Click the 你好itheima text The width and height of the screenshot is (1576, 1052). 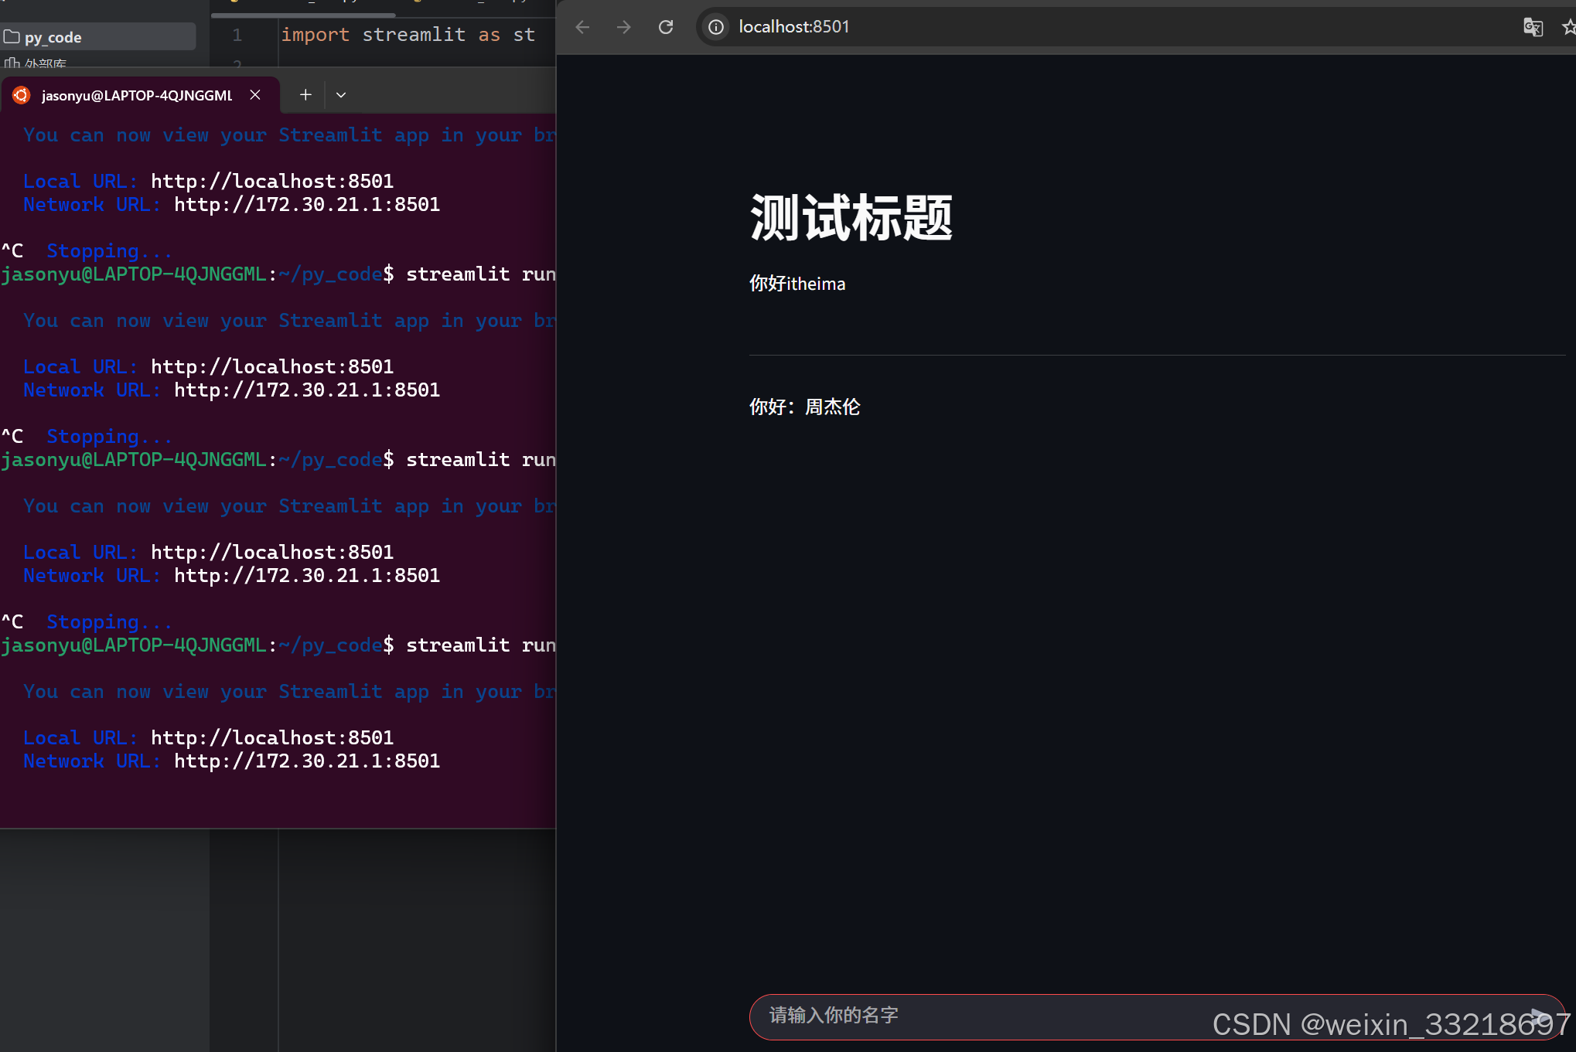point(797,284)
